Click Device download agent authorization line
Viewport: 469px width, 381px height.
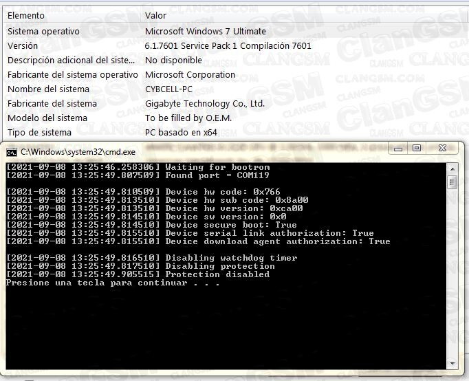point(198,241)
